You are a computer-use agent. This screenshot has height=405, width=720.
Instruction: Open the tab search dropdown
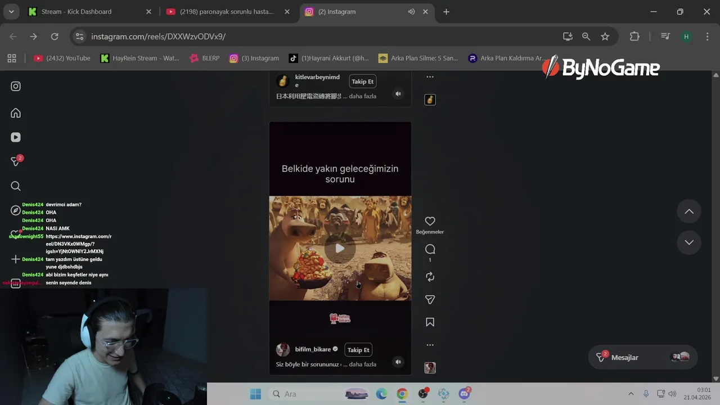[11, 11]
